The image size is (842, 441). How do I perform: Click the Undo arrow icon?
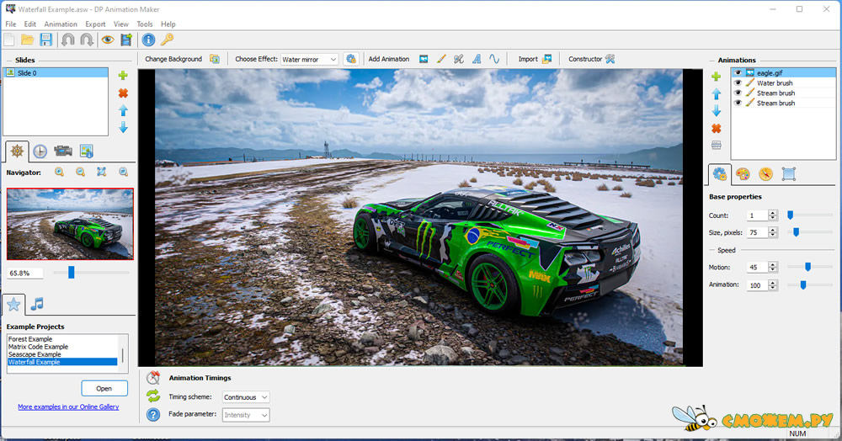[67, 40]
